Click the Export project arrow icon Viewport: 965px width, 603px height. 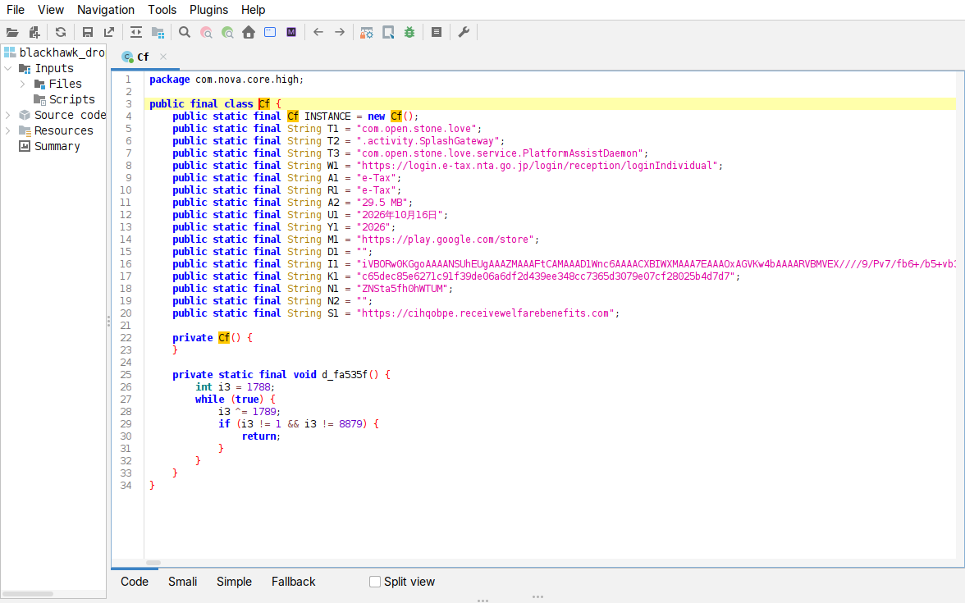109,33
